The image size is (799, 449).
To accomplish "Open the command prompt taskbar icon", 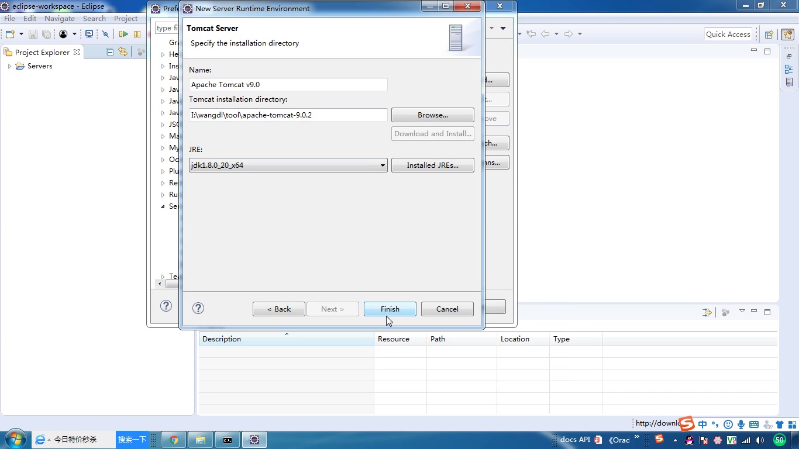I will pos(228,440).
